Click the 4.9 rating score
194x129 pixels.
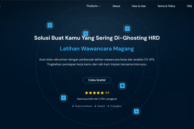(x=107, y=93)
